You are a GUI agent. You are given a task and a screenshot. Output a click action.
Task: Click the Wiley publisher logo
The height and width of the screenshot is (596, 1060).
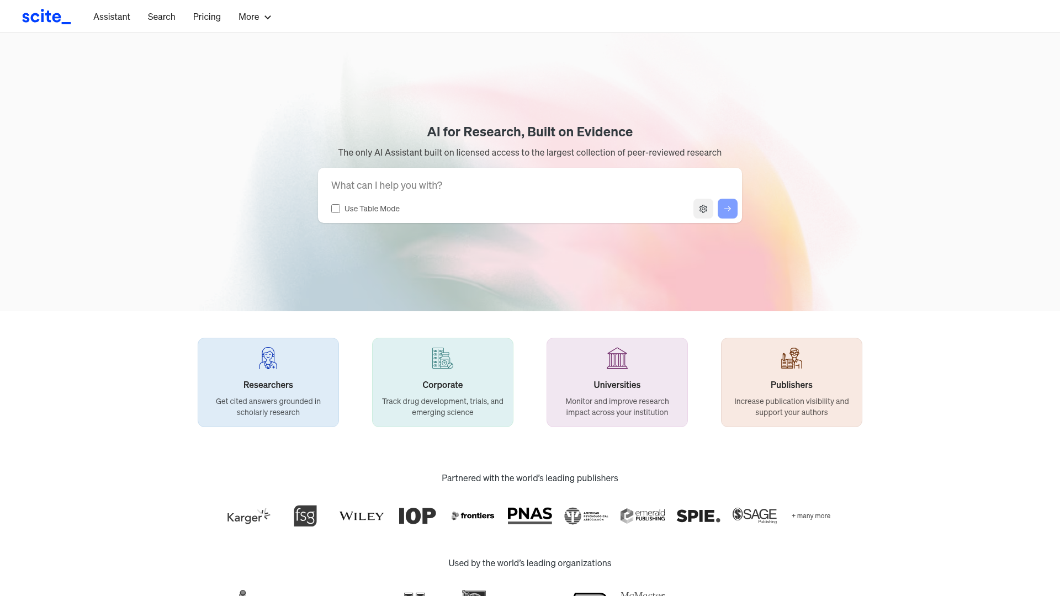pos(362,516)
